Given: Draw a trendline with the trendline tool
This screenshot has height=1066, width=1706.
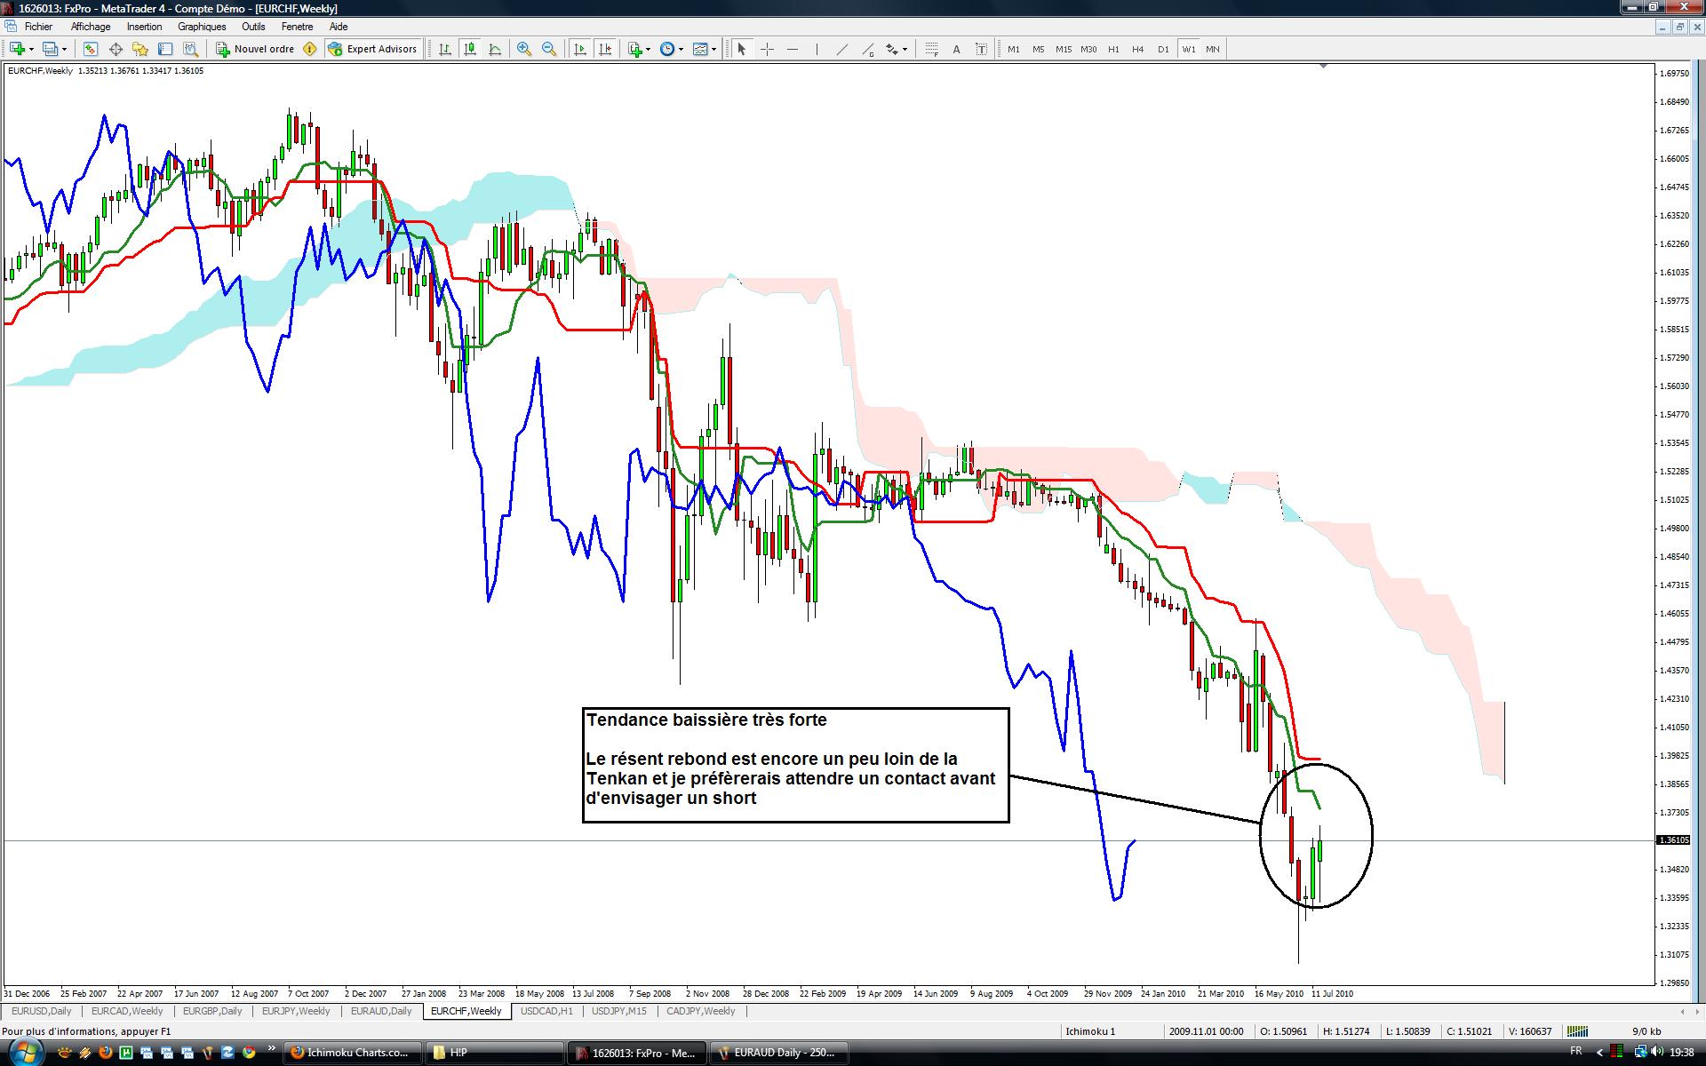Looking at the screenshot, I should tap(842, 50).
